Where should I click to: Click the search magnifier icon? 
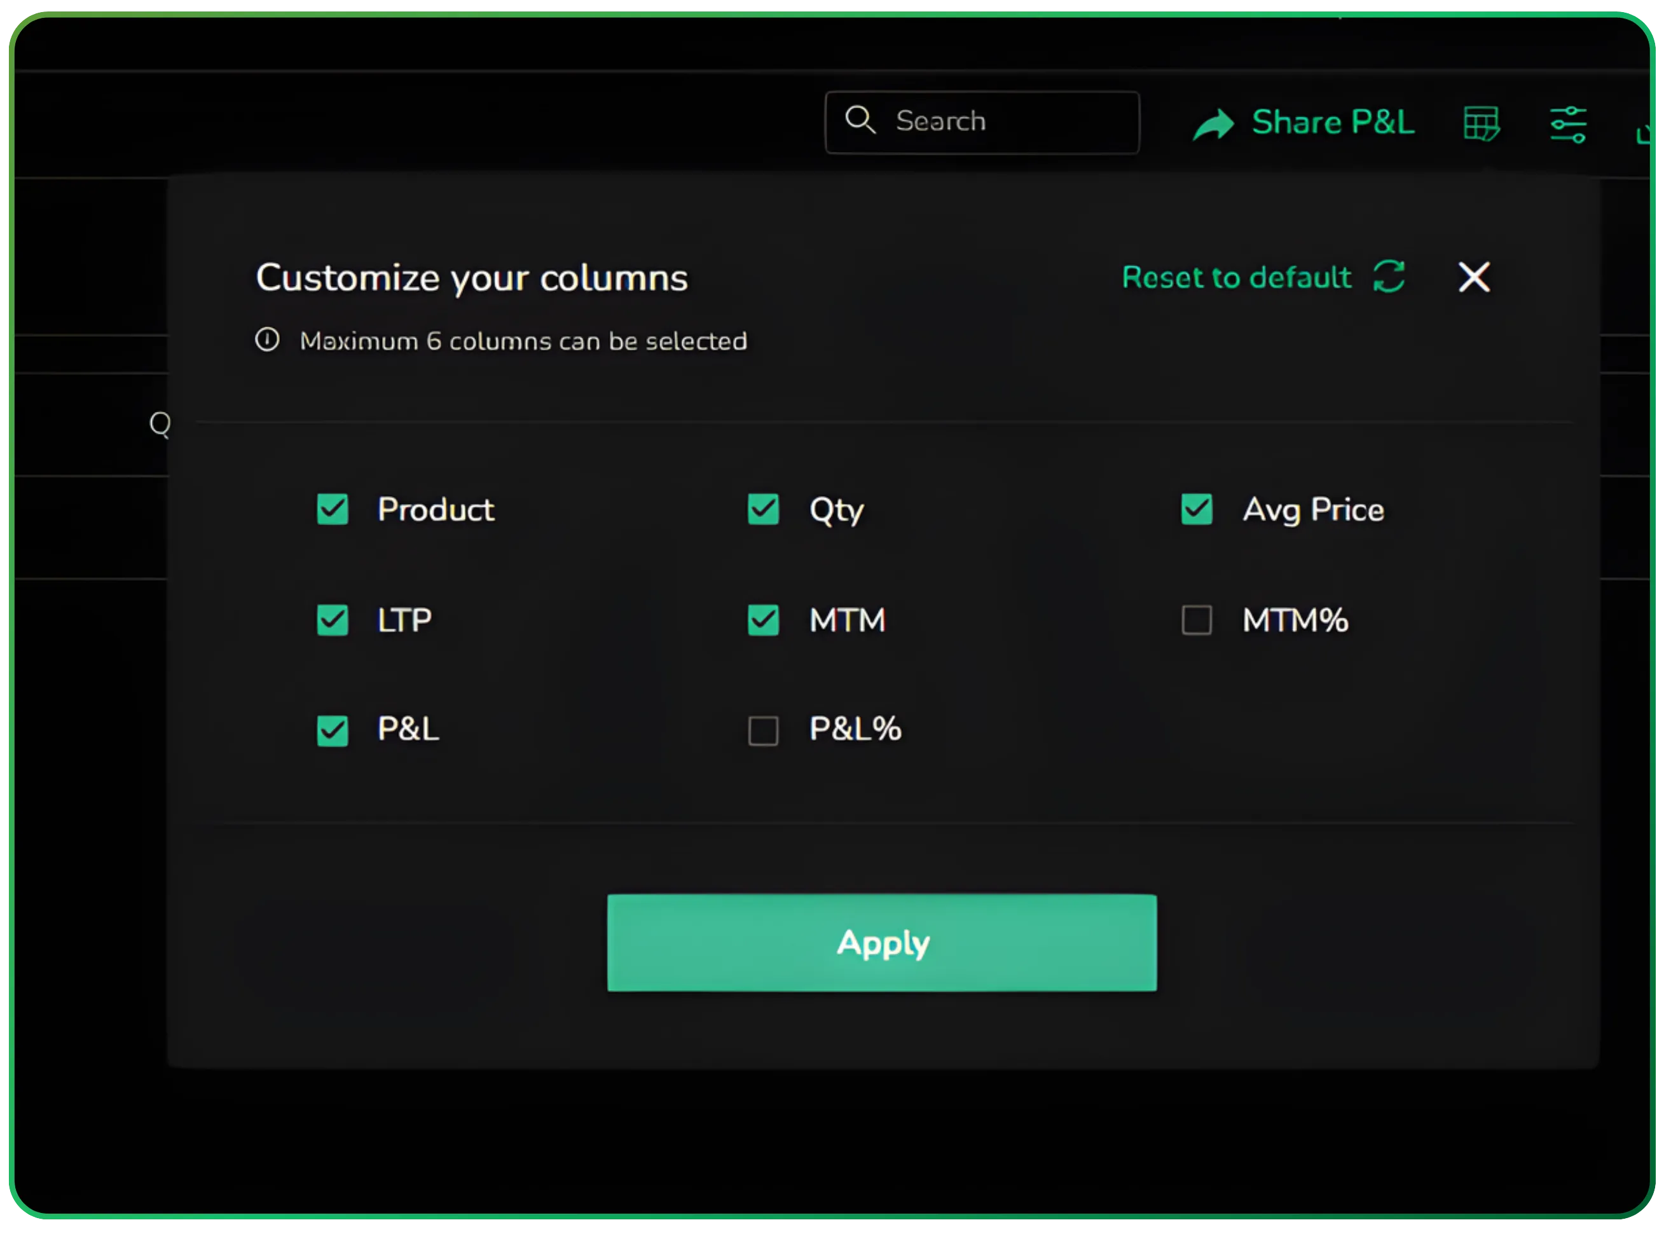[x=860, y=121]
